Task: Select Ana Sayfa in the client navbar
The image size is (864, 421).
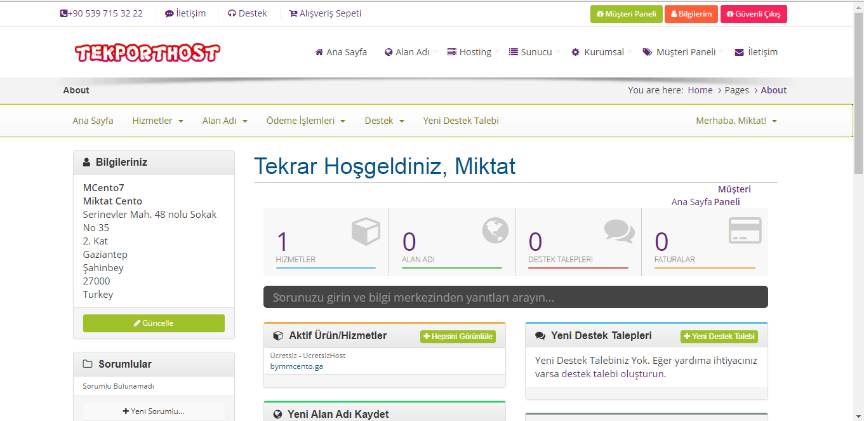Action: tap(93, 121)
